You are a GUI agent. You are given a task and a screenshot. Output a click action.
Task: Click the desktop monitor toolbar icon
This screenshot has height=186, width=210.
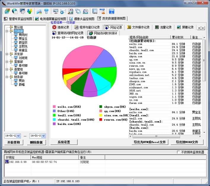pos(55,11)
